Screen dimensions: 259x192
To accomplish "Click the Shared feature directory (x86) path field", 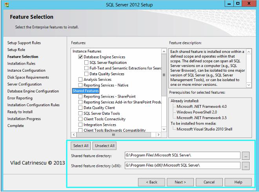I will click(182, 165).
